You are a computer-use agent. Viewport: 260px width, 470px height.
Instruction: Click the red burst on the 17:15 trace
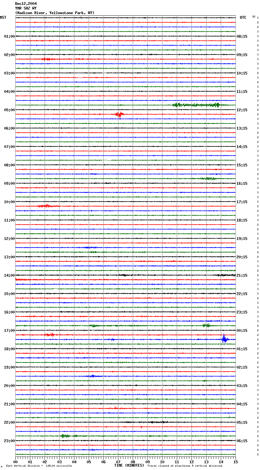(50, 335)
